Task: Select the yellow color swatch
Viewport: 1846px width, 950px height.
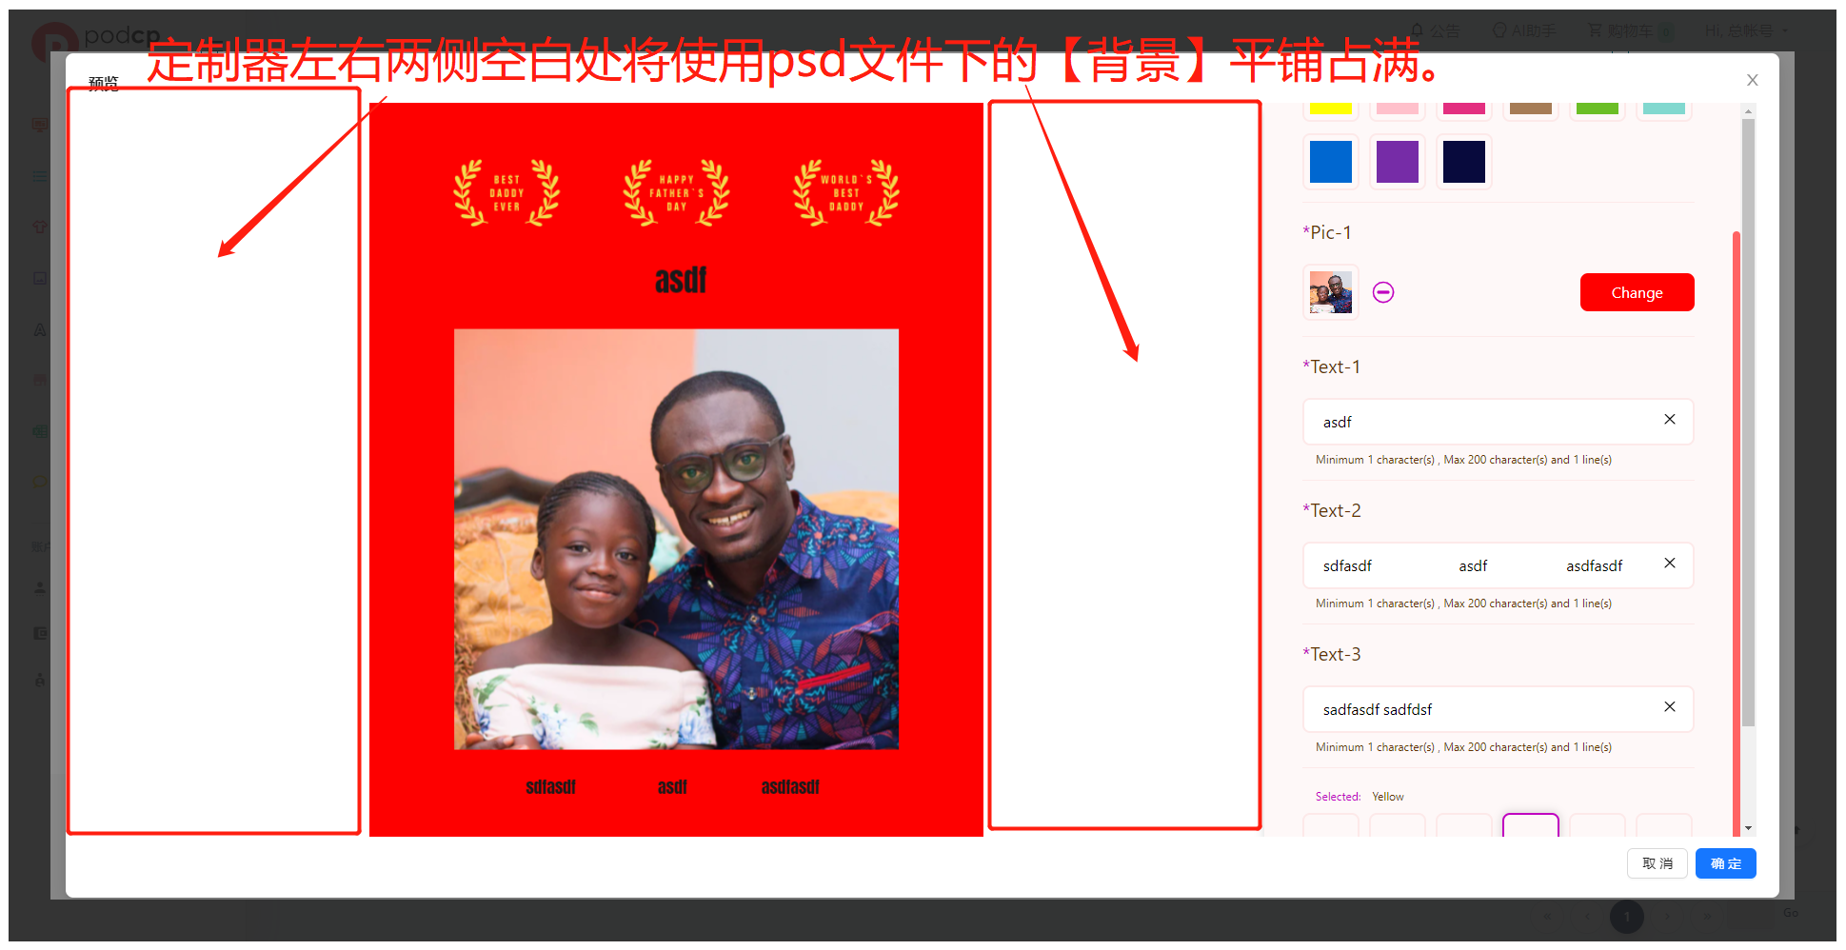Action: (x=1331, y=109)
